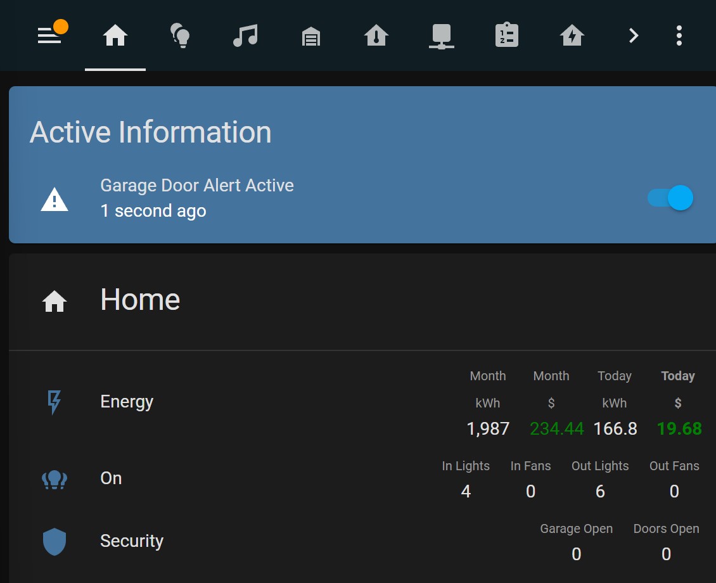The height and width of the screenshot is (583, 716).
Task: Click the warning triangle alert icon
Action: click(x=54, y=198)
